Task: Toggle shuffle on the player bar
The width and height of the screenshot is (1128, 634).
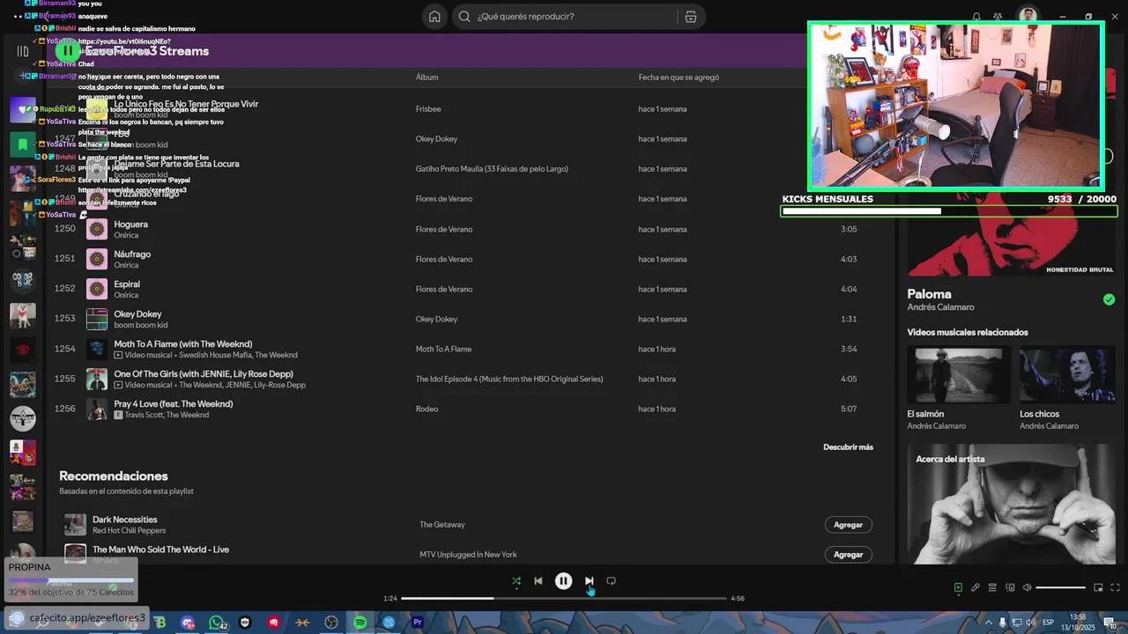Action: (x=516, y=581)
